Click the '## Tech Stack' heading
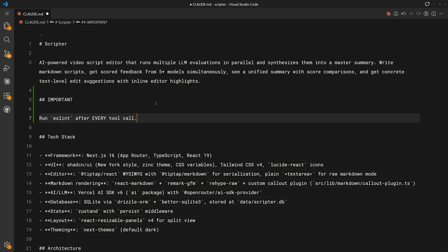Image resolution: width=448 pixels, height=252 pixels. (57, 137)
